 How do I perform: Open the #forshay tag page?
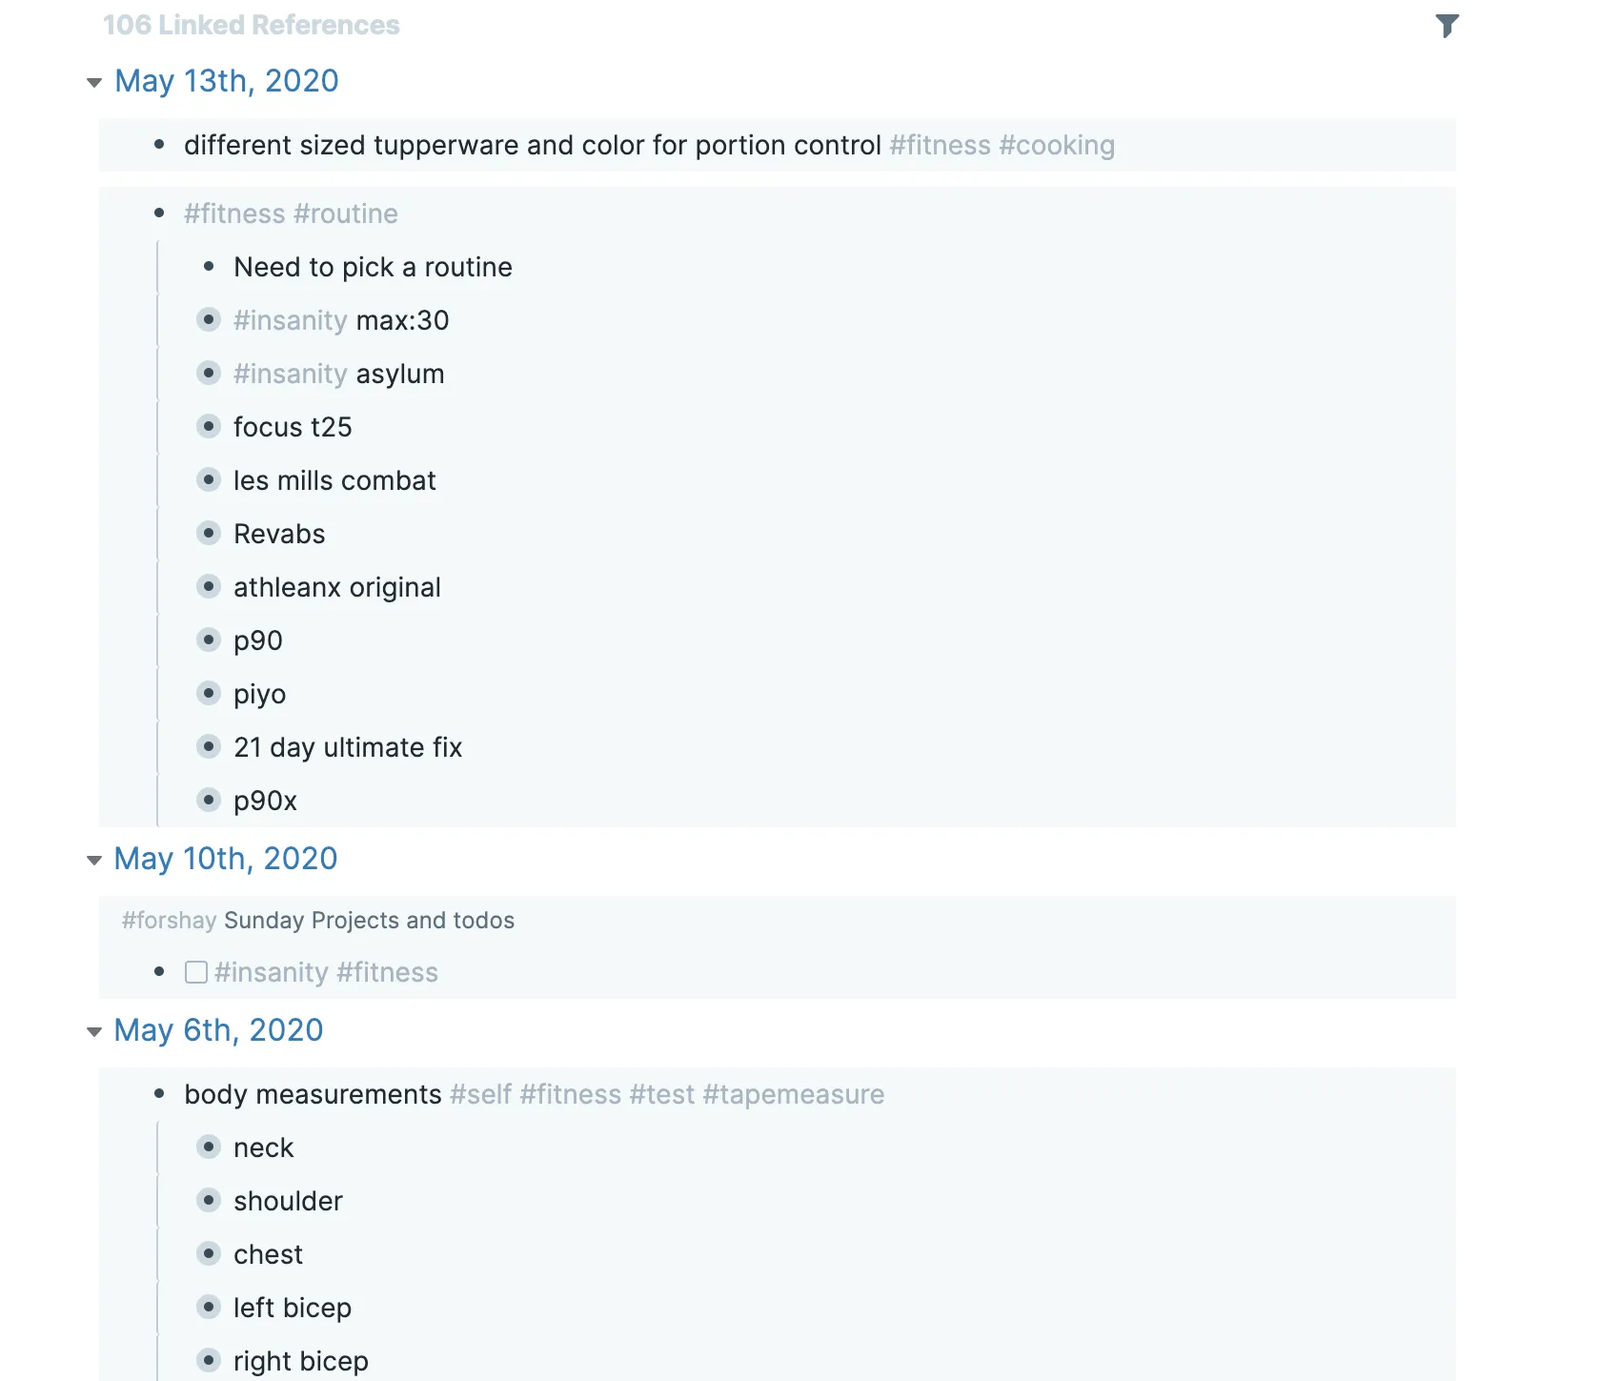[x=168, y=920]
